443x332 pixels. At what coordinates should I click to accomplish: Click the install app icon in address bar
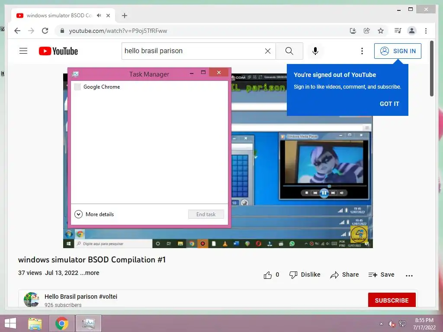(353, 31)
